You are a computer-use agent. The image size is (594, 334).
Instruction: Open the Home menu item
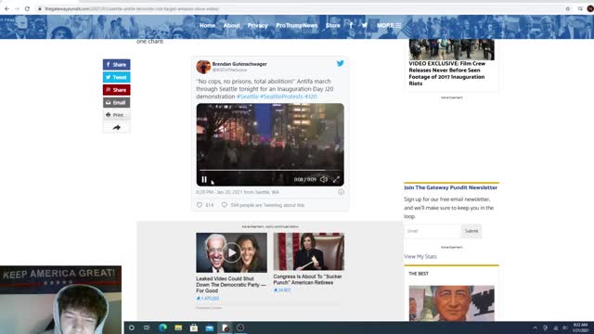[x=207, y=25]
